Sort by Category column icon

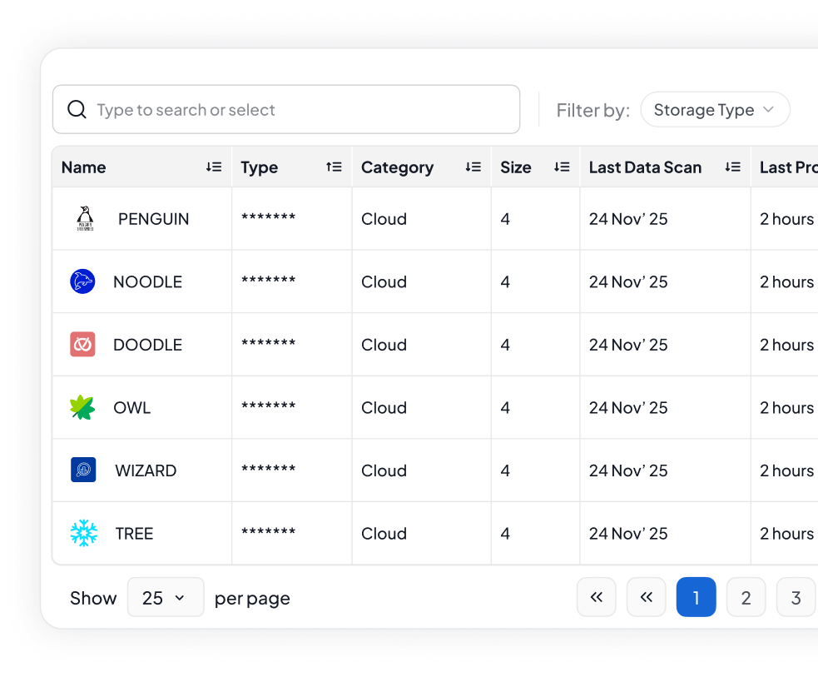pyautogui.click(x=473, y=167)
